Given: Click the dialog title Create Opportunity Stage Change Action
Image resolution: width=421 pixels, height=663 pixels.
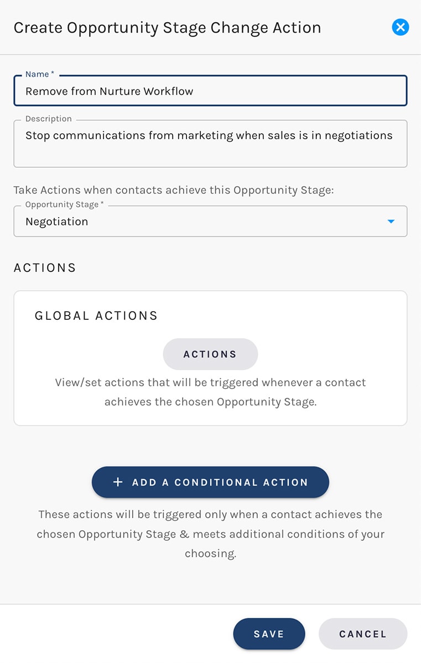Looking at the screenshot, I should pyautogui.click(x=168, y=27).
